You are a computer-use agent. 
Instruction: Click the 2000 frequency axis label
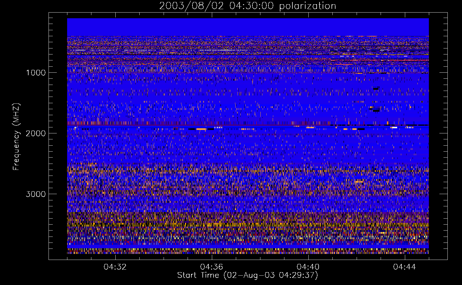(x=36, y=133)
